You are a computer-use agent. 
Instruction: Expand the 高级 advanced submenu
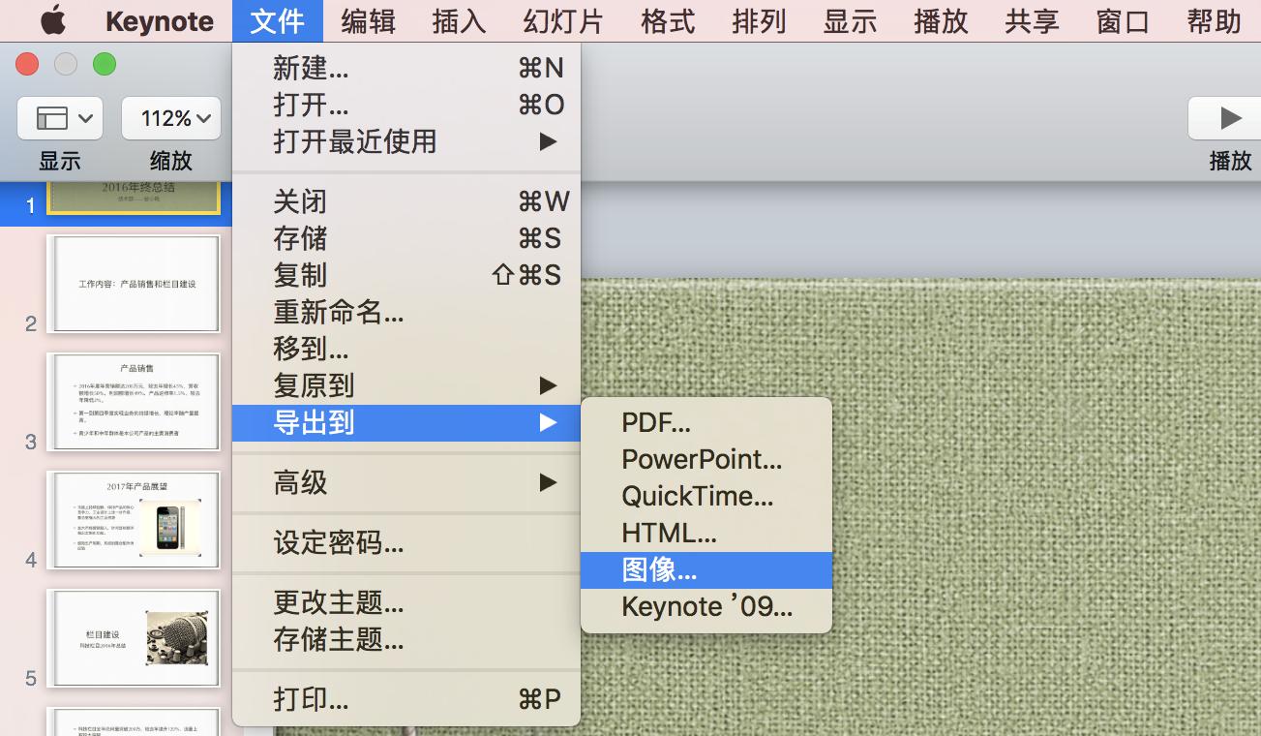[302, 482]
